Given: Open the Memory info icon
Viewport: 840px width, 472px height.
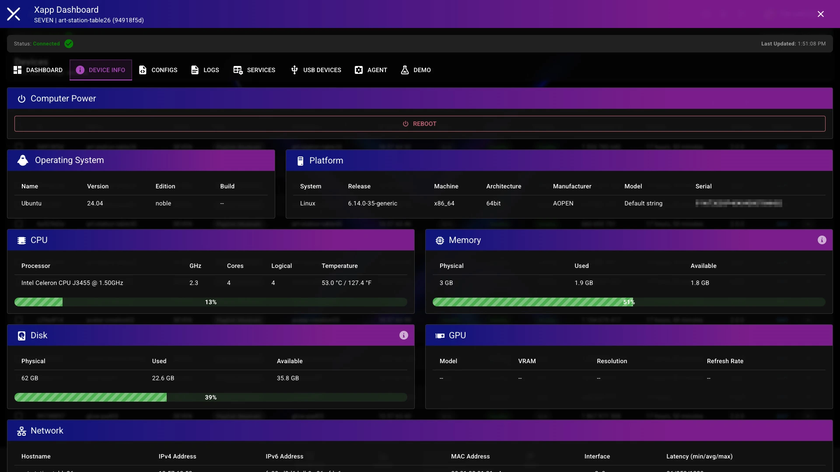Looking at the screenshot, I should (822, 240).
